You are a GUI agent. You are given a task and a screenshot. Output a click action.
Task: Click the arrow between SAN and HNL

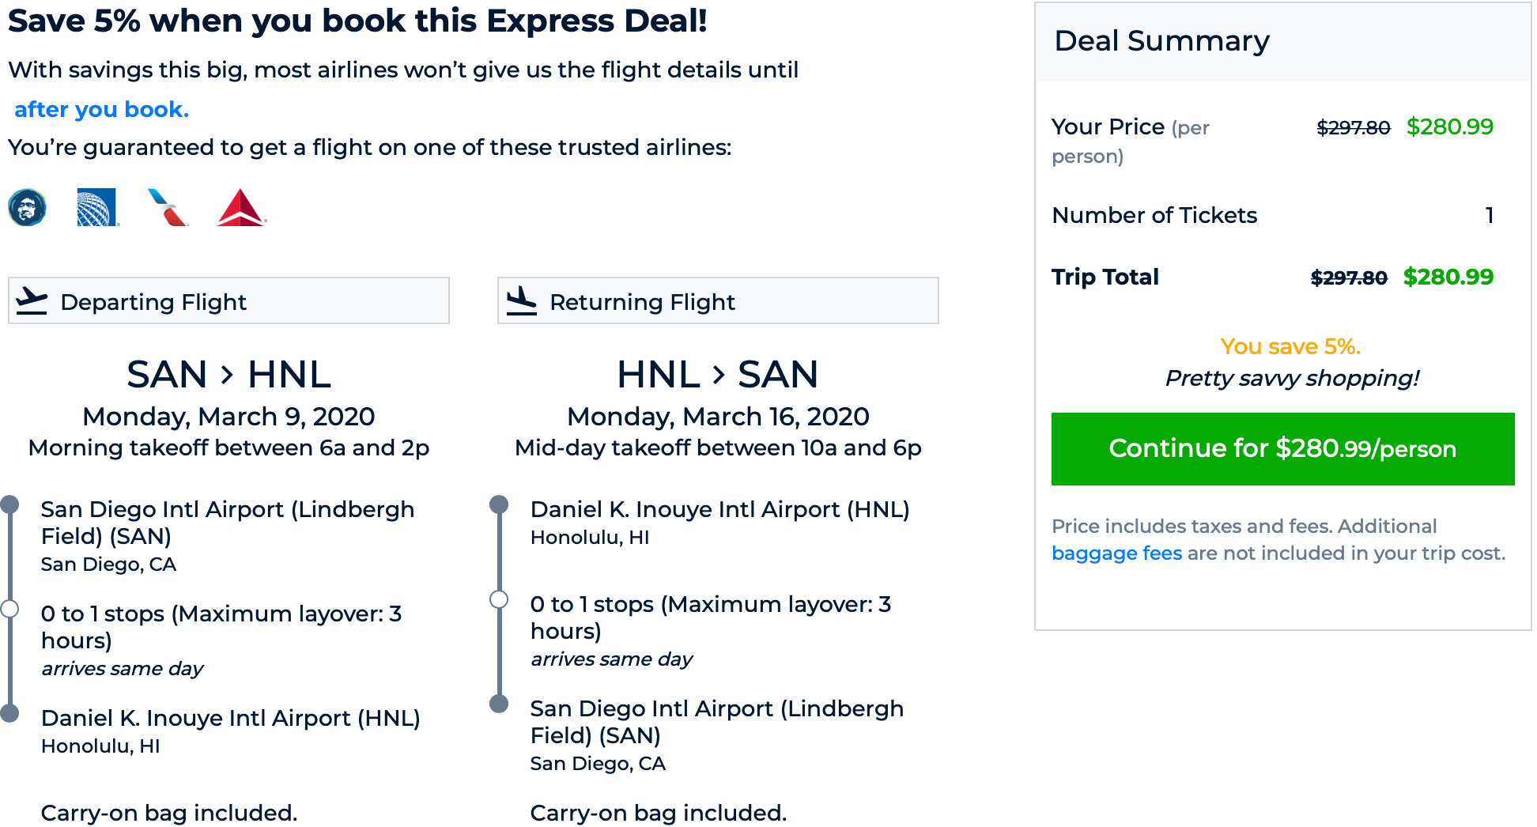pos(228,374)
